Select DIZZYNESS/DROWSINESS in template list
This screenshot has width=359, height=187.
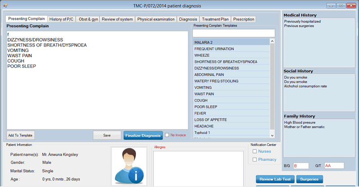231,68
